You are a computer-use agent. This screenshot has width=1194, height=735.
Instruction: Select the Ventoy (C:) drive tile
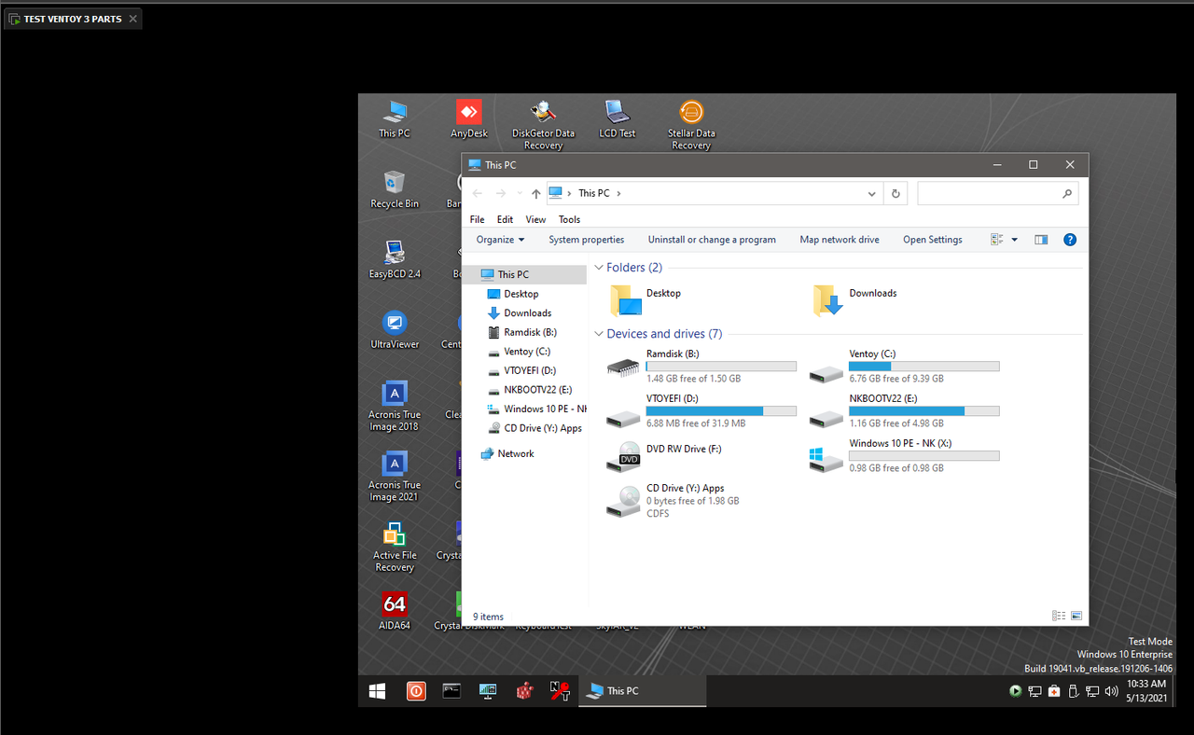pyautogui.click(x=904, y=366)
